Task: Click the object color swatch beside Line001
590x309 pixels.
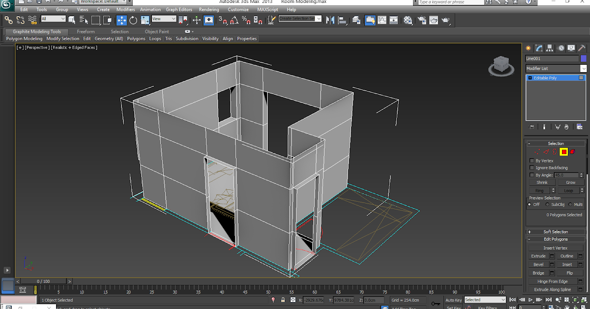Action: click(x=584, y=58)
